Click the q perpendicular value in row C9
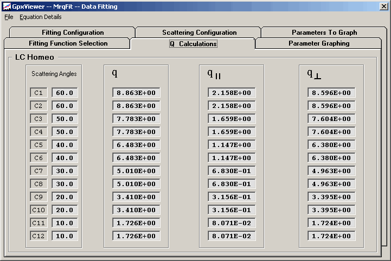Viewport: 391px width, 261px height. point(331,197)
